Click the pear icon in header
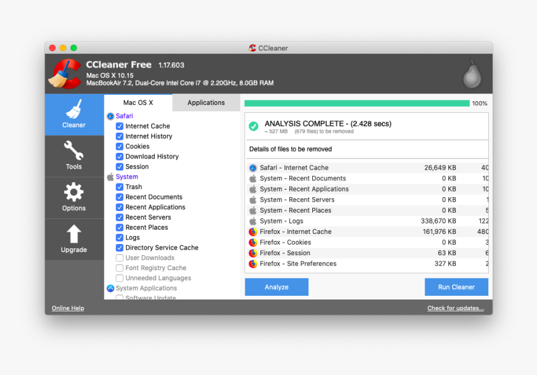This screenshot has height=375, width=537. pyautogui.click(x=472, y=75)
